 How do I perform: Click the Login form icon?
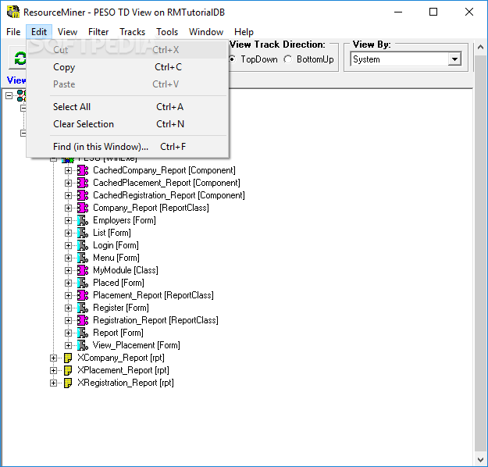click(83, 245)
